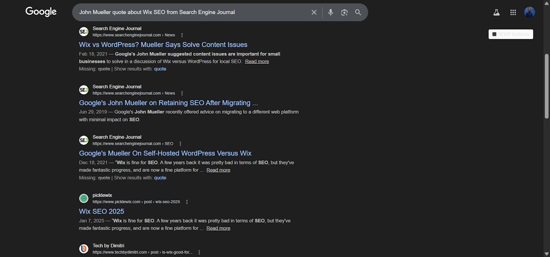This screenshot has width=550, height=257.
Task: Open Google account profile avatar
Action: point(530,12)
